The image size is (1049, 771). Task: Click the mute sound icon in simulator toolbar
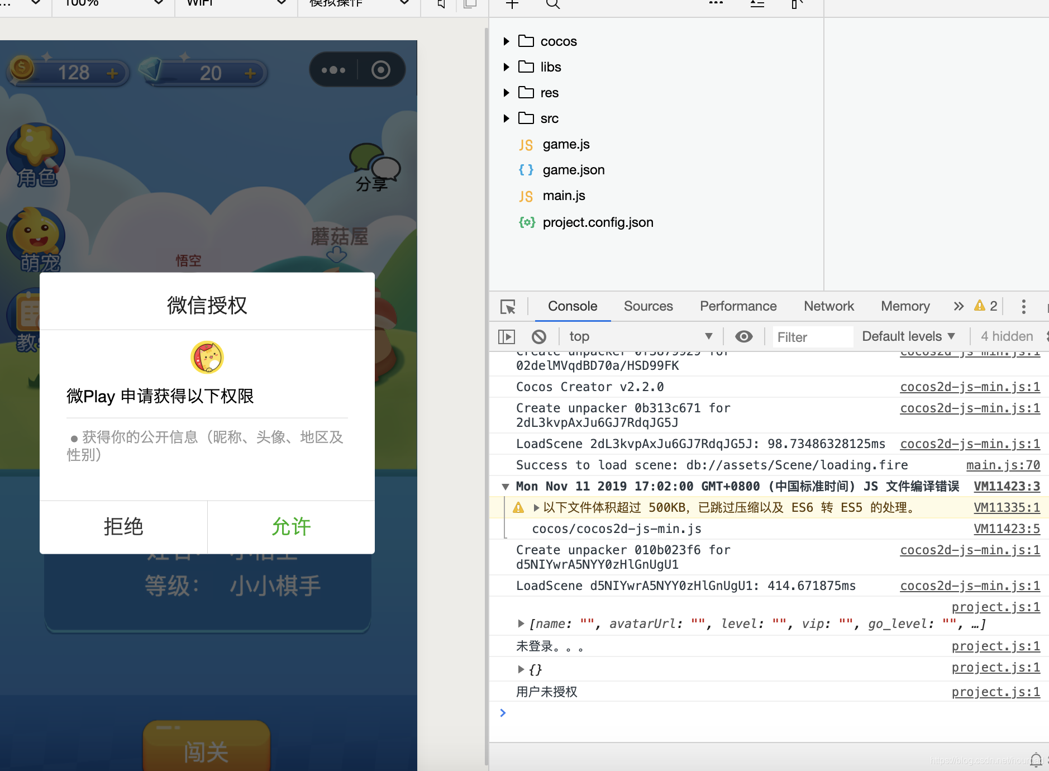[x=441, y=4]
